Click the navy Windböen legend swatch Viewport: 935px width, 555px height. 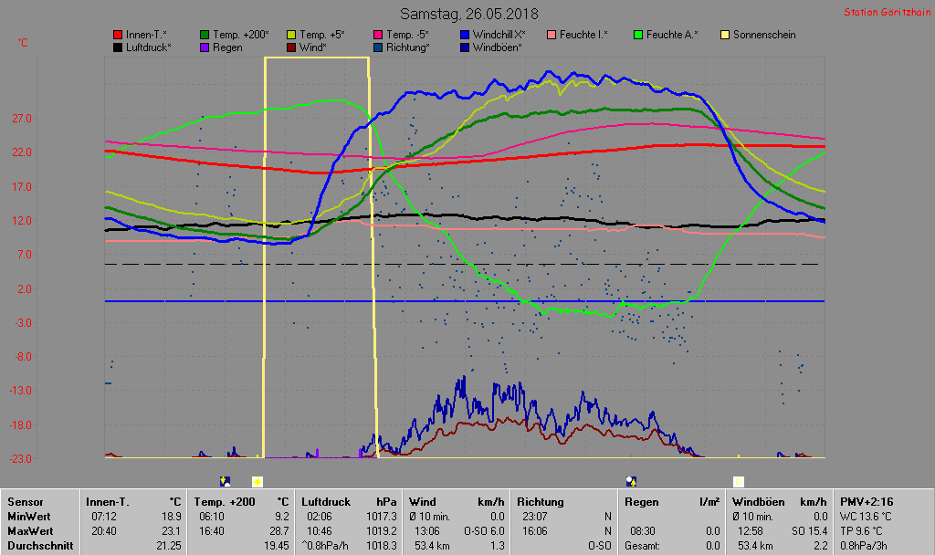tap(465, 47)
